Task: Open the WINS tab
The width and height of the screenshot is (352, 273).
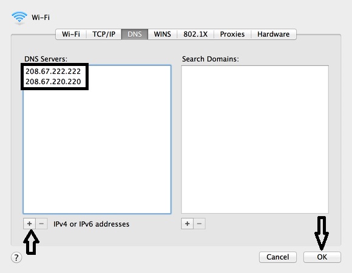Action: click(162, 35)
